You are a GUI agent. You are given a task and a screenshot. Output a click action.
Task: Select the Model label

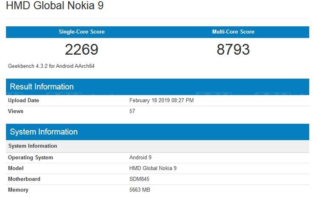(x=16, y=168)
